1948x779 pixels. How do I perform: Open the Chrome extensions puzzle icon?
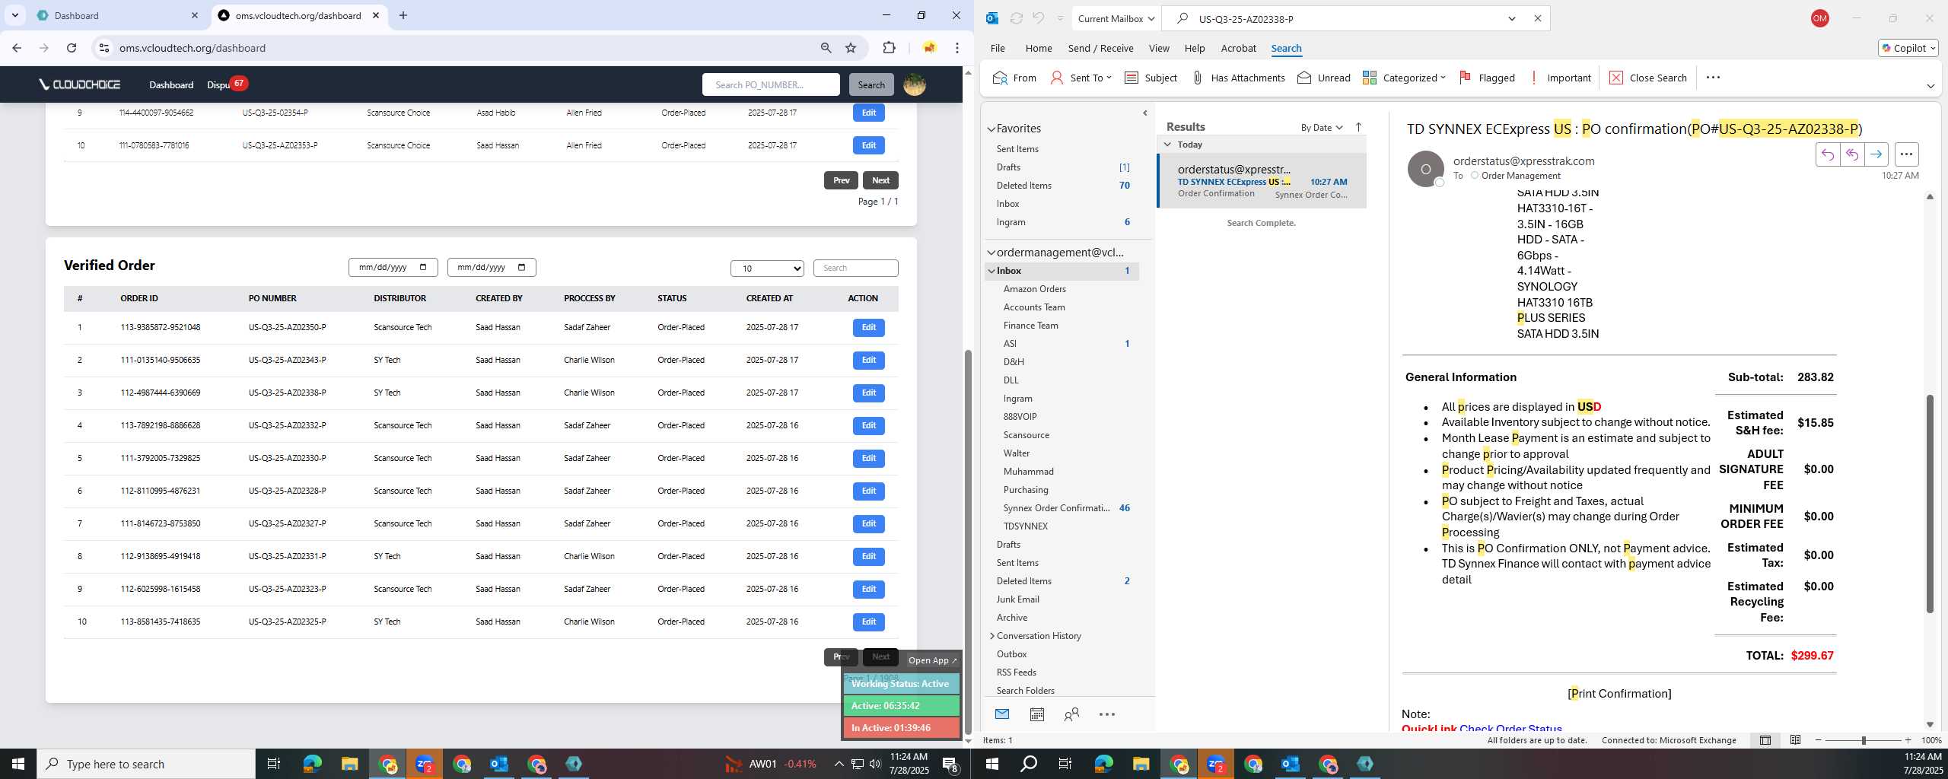pyautogui.click(x=889, y=48)
